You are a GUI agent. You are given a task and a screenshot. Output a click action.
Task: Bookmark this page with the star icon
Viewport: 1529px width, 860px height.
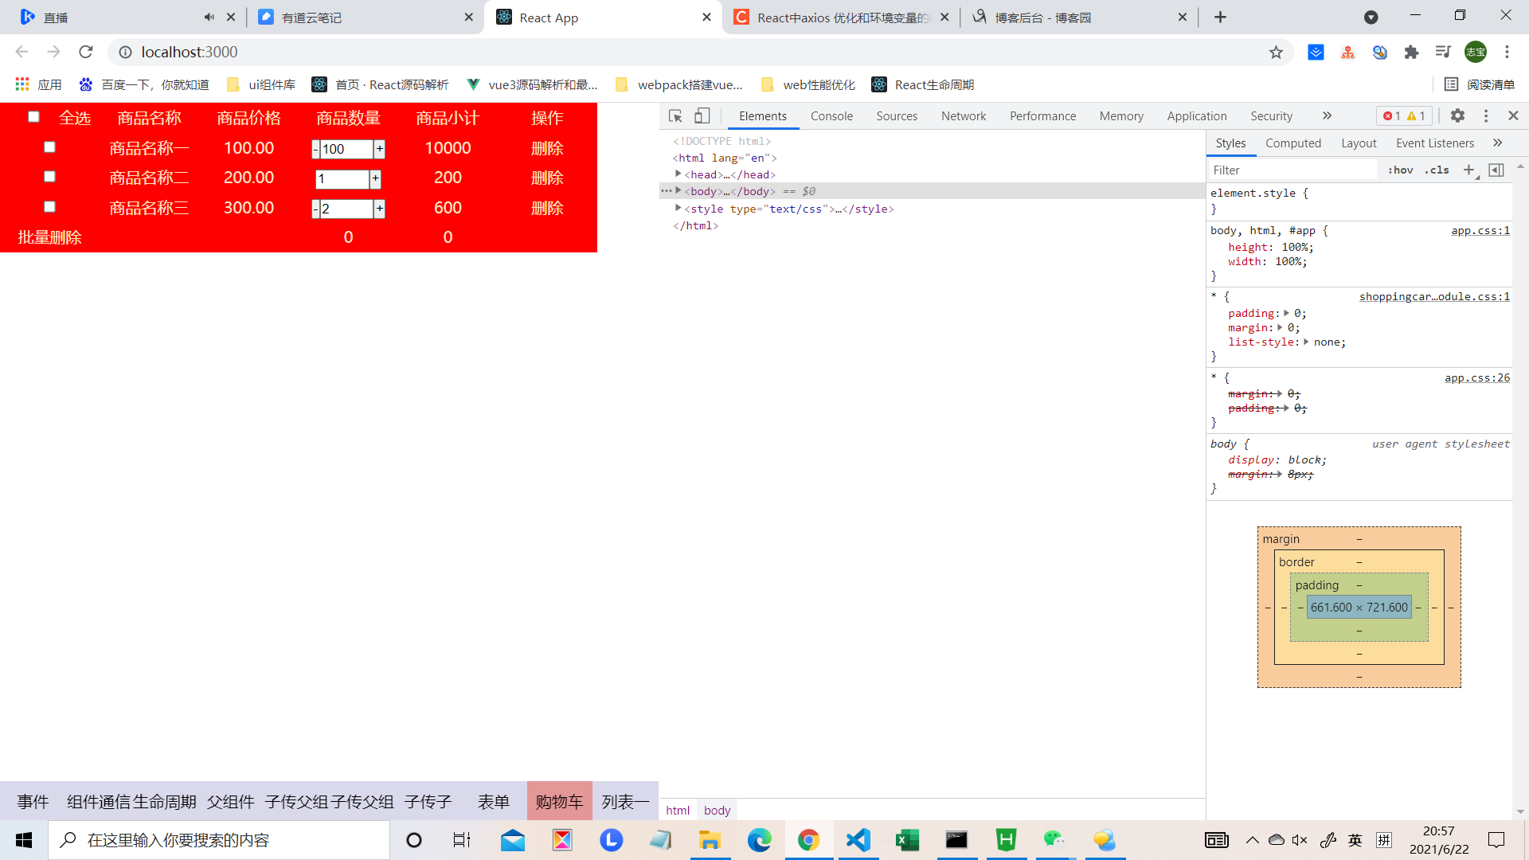(x=1276, y=53)
